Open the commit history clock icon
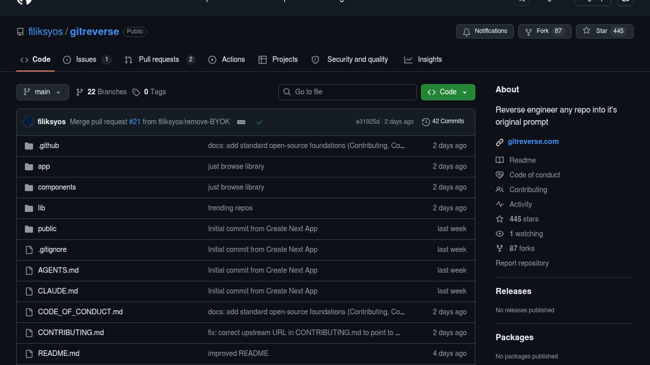The width and height of the screenshot is (650, 365). tap(426, 122)
